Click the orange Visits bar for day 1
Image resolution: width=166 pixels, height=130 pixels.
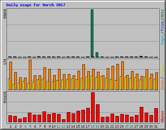[x=11, y=76]
